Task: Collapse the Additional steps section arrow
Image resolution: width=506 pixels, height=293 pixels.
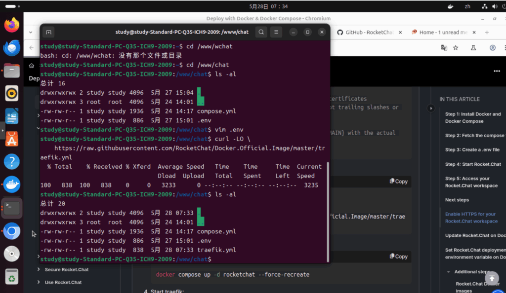Action: pos(449,272)
